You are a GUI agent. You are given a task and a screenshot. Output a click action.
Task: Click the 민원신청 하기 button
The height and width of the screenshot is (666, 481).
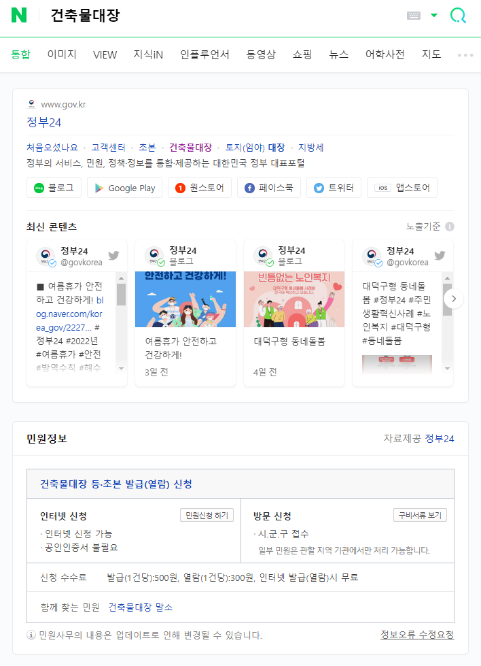[207, 515]
